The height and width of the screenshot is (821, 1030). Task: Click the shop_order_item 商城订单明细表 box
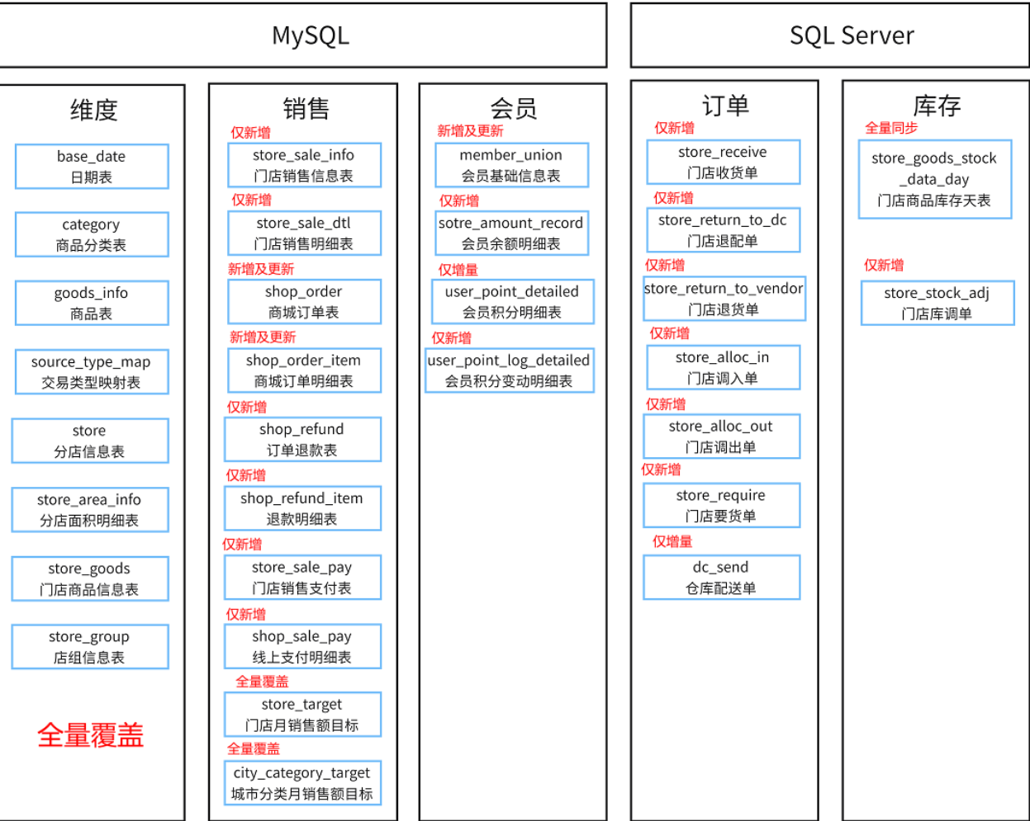[x=304, y=370]
